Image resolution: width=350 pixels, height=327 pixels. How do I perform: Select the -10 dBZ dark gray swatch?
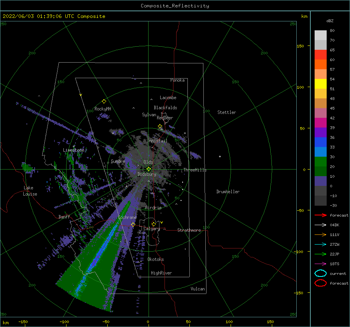[320, 201]
